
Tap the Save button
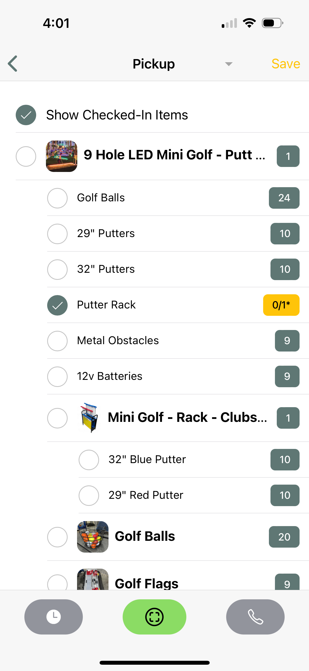(x=286, y=64)
